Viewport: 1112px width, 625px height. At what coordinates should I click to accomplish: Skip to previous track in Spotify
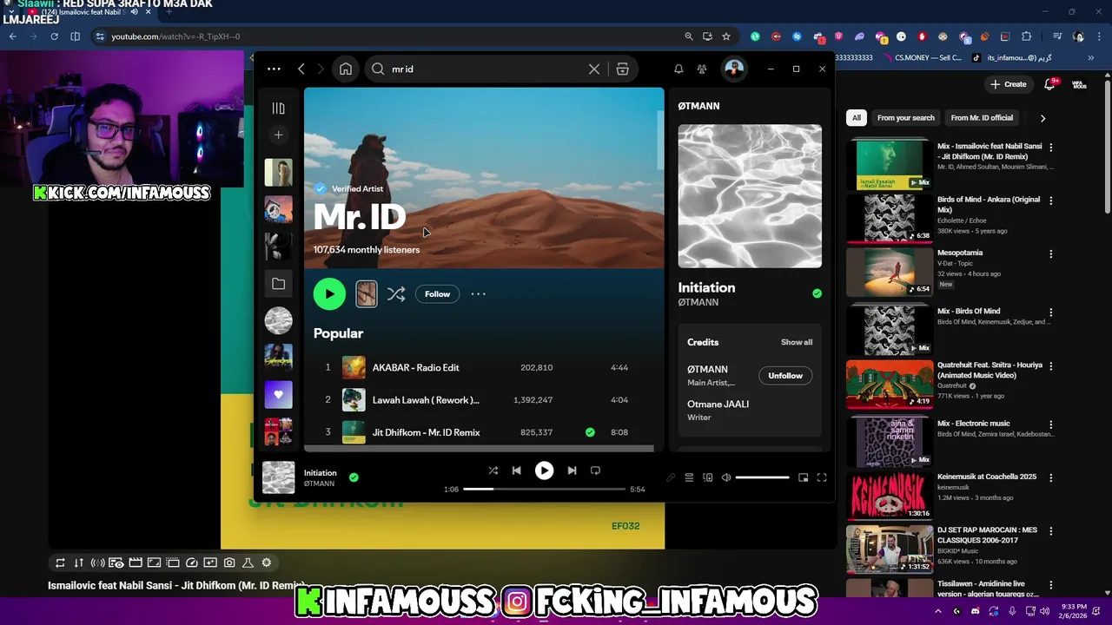[x=516, y=470]
